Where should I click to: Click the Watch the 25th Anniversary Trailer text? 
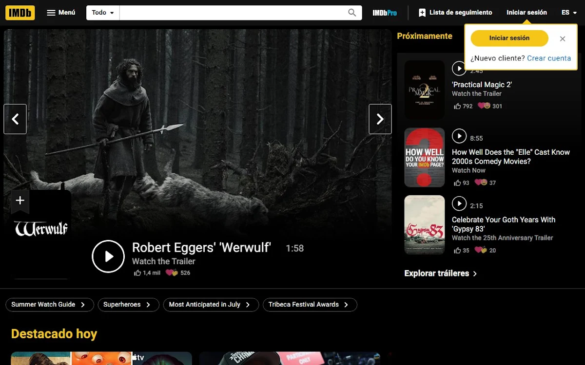503,238
